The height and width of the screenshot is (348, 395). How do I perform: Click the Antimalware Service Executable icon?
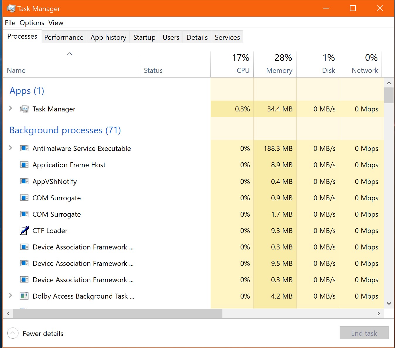pos(24,148)
